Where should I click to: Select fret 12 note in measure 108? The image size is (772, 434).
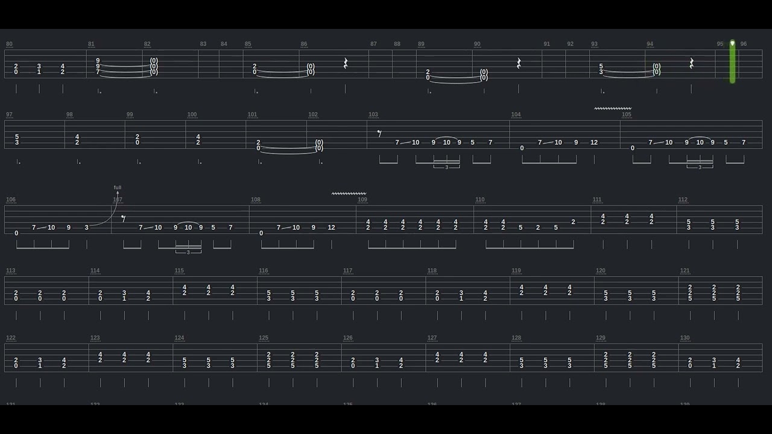coord(331,227)
